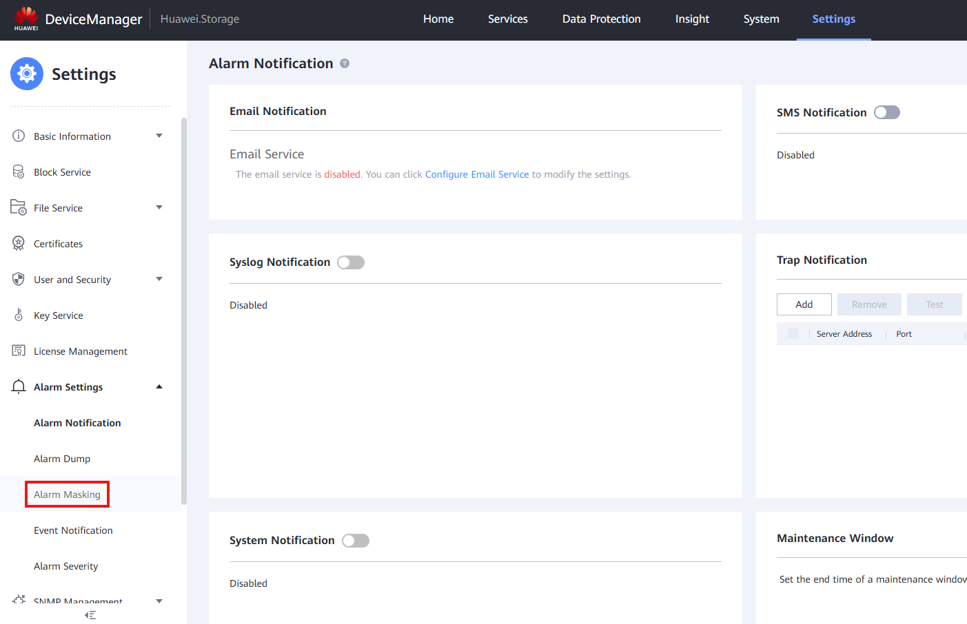
Task: Click the Alarm Settings bell icon
Action: (19, 387)
